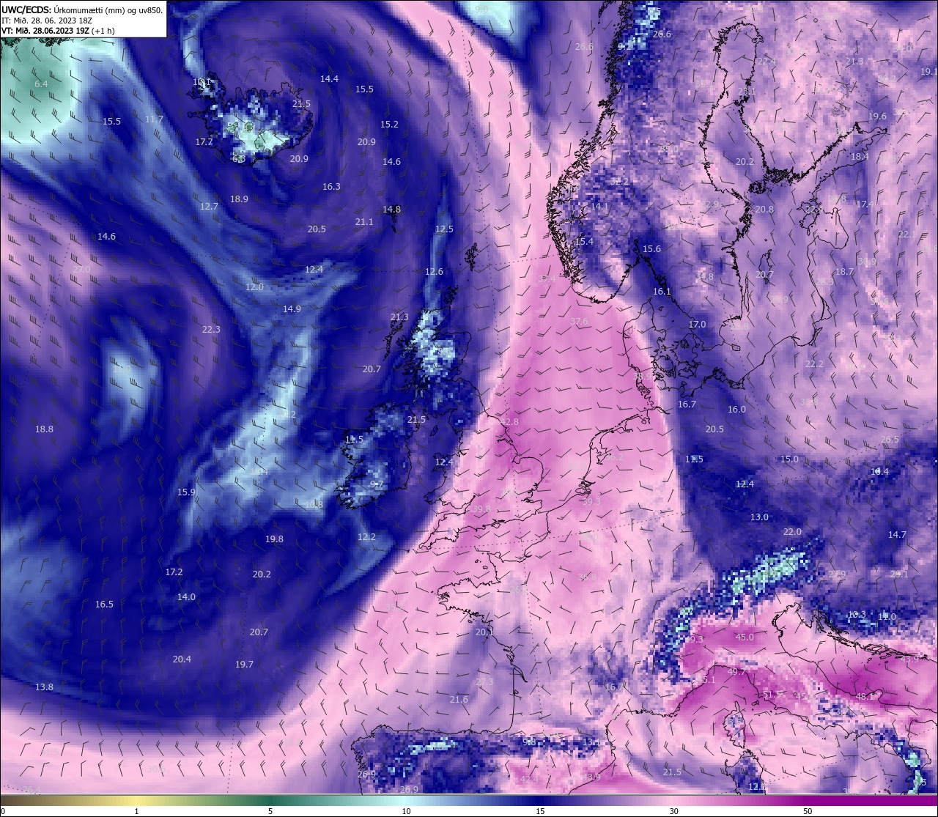Click the map value '12.5'
Image resolution: width=938 pixels, height=817 pixels.
pyautogui.click(x=444, y=229)
